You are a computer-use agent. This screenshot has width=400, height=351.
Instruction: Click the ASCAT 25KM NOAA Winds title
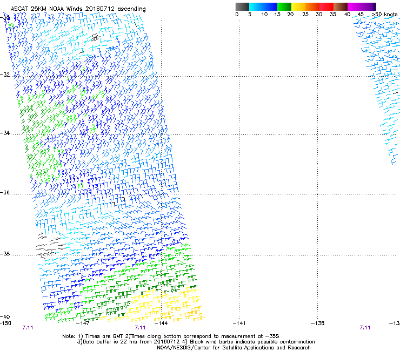click(78, 9)
